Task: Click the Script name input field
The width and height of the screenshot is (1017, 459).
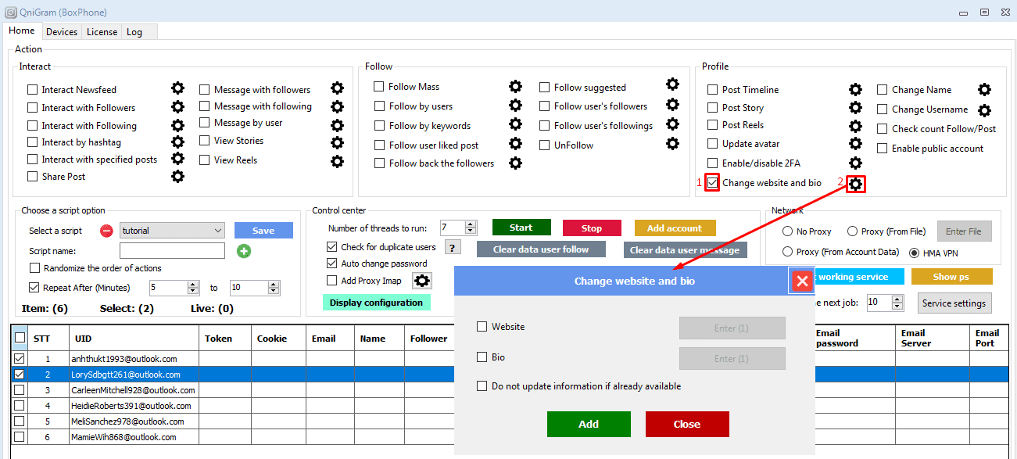Action: click(x=172, y=251)
